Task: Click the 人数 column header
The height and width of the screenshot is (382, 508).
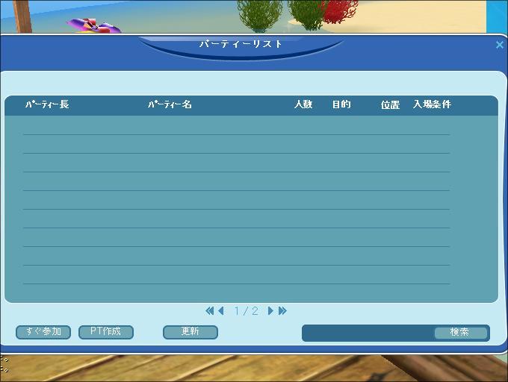Action: 303,105
